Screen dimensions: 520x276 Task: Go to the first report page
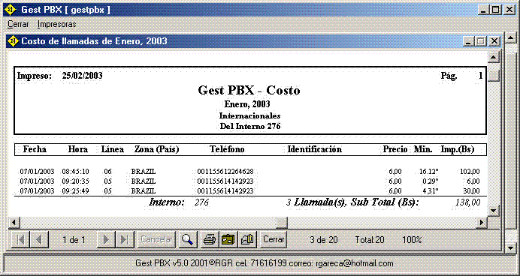[x=20, y=239]
